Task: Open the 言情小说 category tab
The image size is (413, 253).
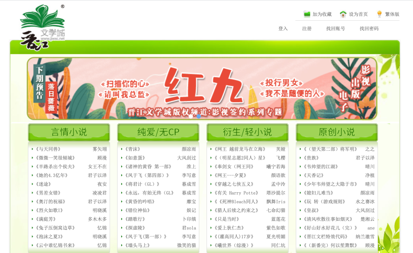Action: click(x=69, y=132)
